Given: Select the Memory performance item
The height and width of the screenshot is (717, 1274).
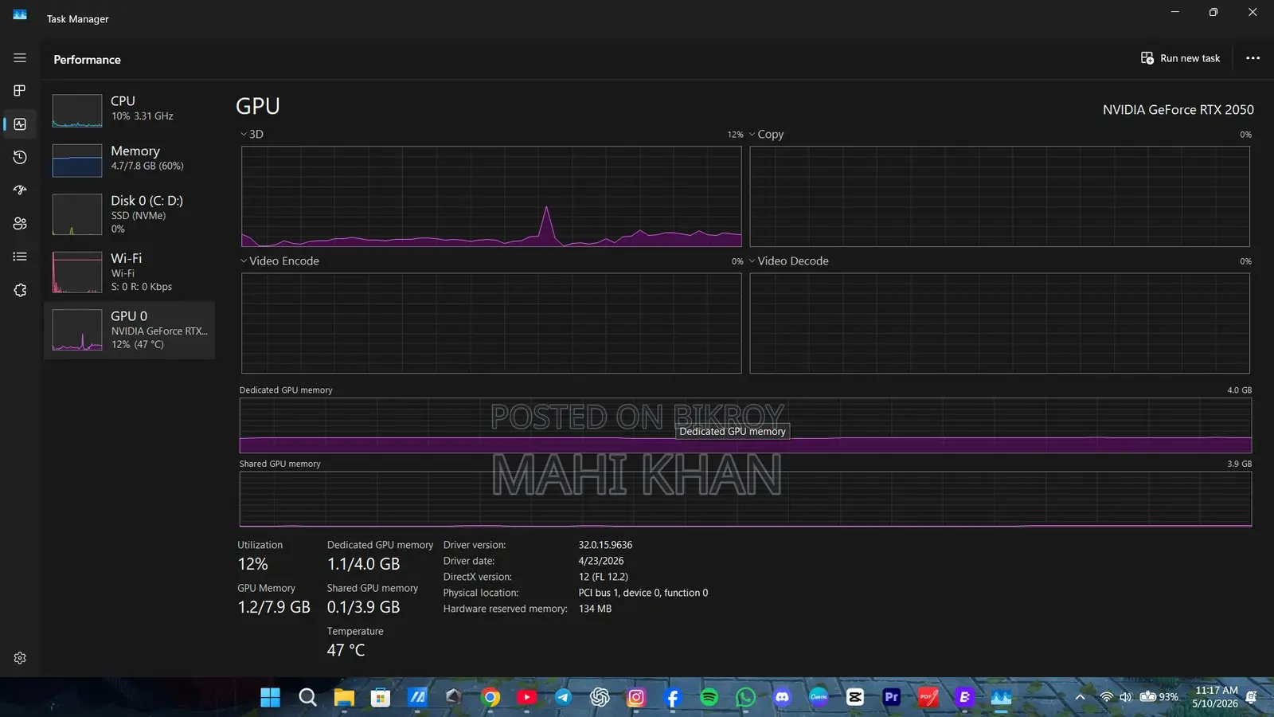Looking at the screenshot, I should point(129,159).
